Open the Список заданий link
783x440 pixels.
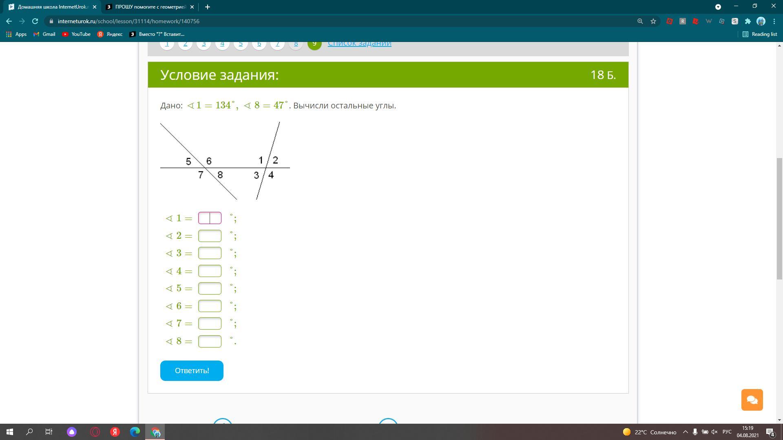359,43
